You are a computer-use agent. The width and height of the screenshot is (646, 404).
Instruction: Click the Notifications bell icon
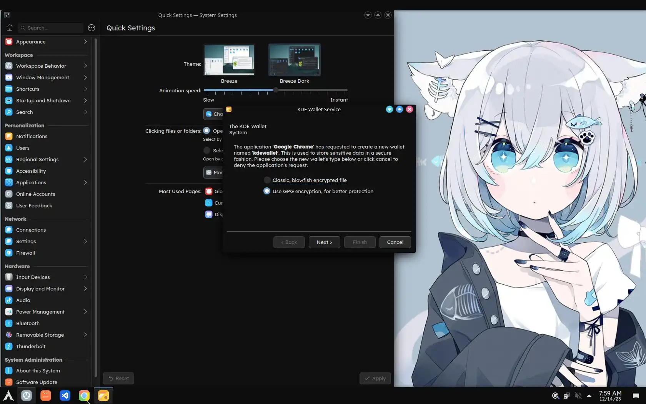9,136
